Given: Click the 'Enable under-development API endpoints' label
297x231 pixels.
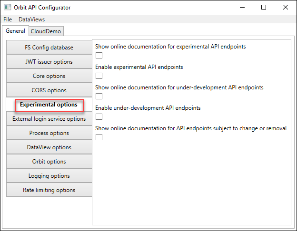Looking at the screenshot, I should click(x=148, y=108).
